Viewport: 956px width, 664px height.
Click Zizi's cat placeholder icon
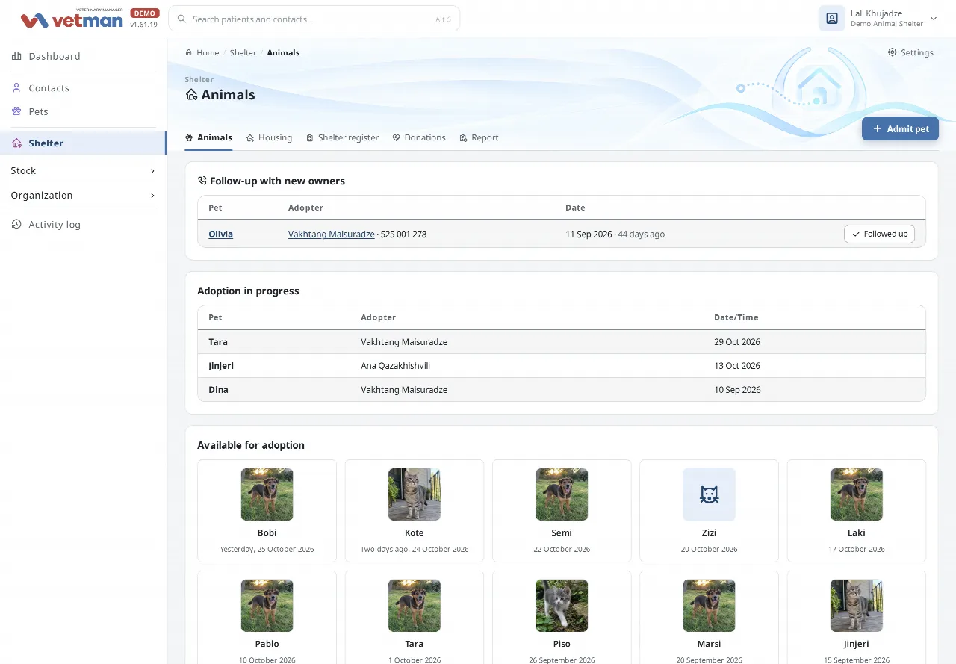coord(709,494)
